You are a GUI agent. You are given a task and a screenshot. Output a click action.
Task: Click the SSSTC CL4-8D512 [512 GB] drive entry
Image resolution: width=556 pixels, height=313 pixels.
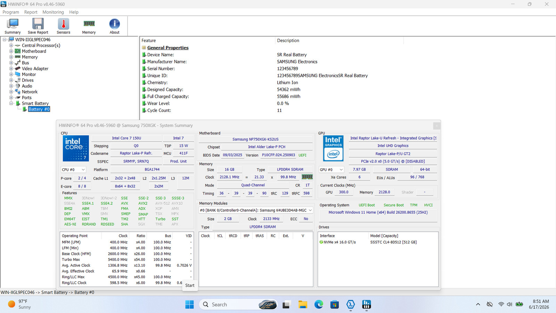click(393, 242)
